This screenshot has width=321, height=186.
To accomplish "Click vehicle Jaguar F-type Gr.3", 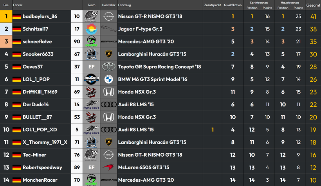I will (x=140, y=29).
